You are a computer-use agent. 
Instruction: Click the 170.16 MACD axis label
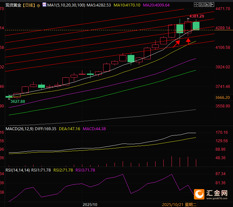[x=222, y=132]
